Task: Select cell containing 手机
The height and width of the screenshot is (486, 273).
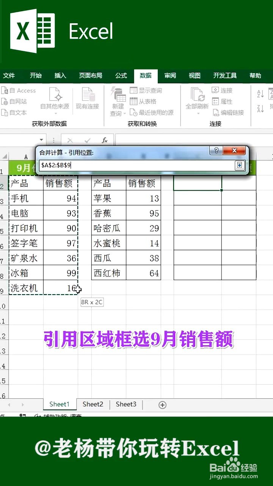Action: pos(26,198)
